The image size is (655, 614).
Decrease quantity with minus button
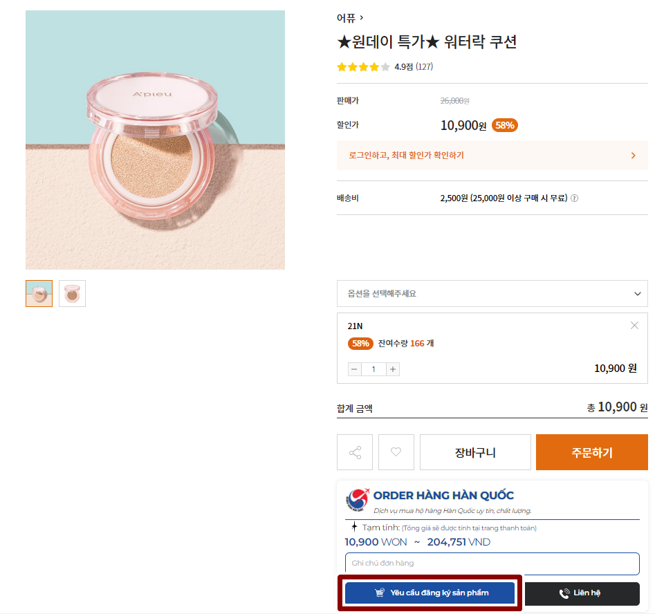click(x=355, y=369)
